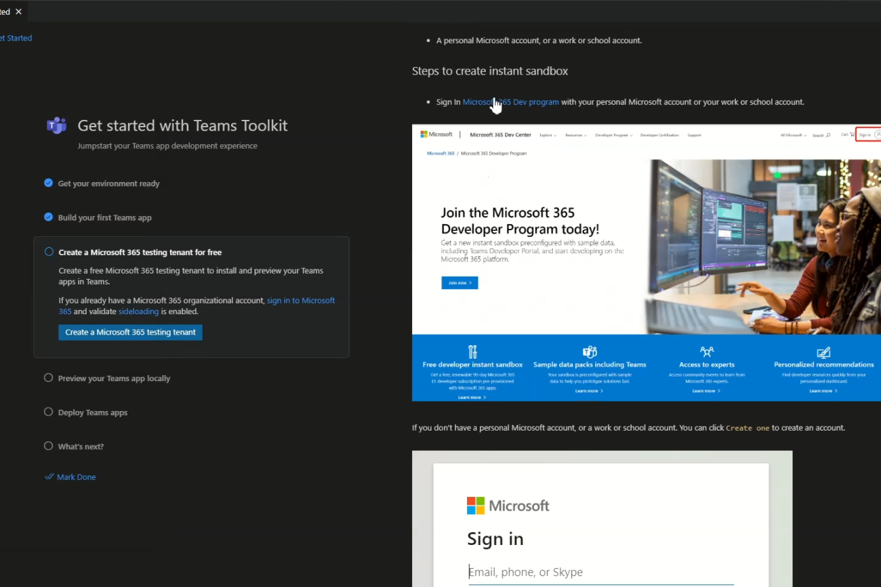881x587 pixels.
Task: Open 'Build your first Teams app' step
Action: coord(104,217)
